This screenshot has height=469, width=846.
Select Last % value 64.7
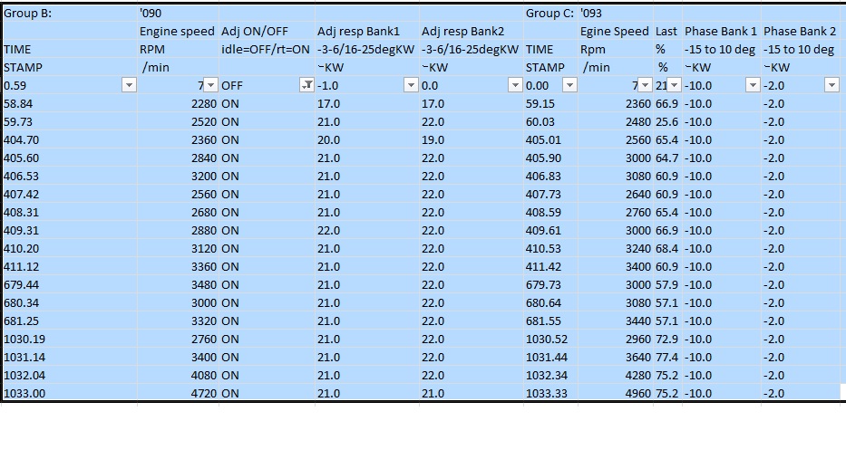668,158
